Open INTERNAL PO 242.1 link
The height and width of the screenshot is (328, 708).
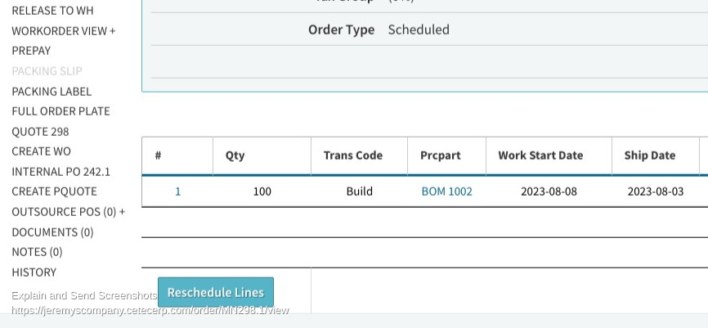[x=60, y=172]
